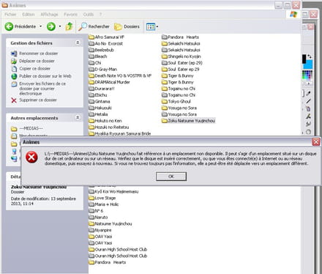Image resolution: width=322 pixels, height=274 pixels.
Task: Collapse the Autres emplacements panel
Action: point(78,118)
